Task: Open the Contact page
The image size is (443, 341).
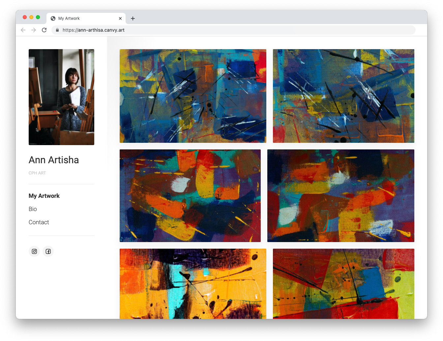Action: [39, 222]
